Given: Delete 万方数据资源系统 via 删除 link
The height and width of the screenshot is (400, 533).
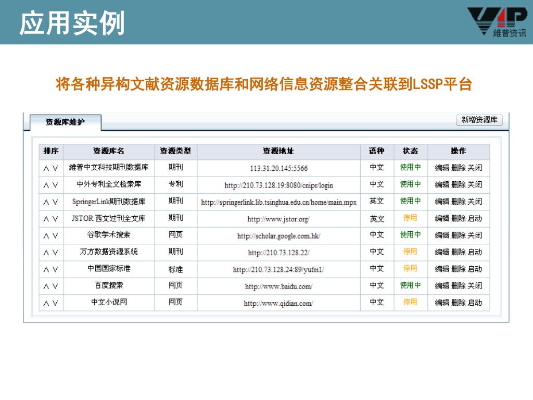Looking at the screenshot, I should 459,252.
